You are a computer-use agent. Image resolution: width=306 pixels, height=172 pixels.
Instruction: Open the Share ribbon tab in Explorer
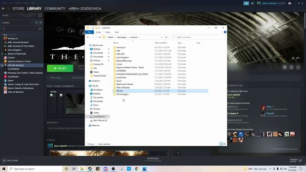pyautogui.click(x=108, y=32)
